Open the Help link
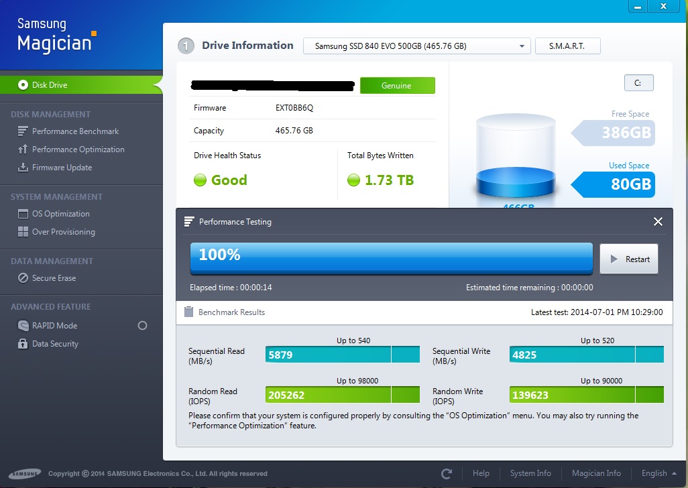Viewport: 688px width, 488px height. tap(480, 473)
